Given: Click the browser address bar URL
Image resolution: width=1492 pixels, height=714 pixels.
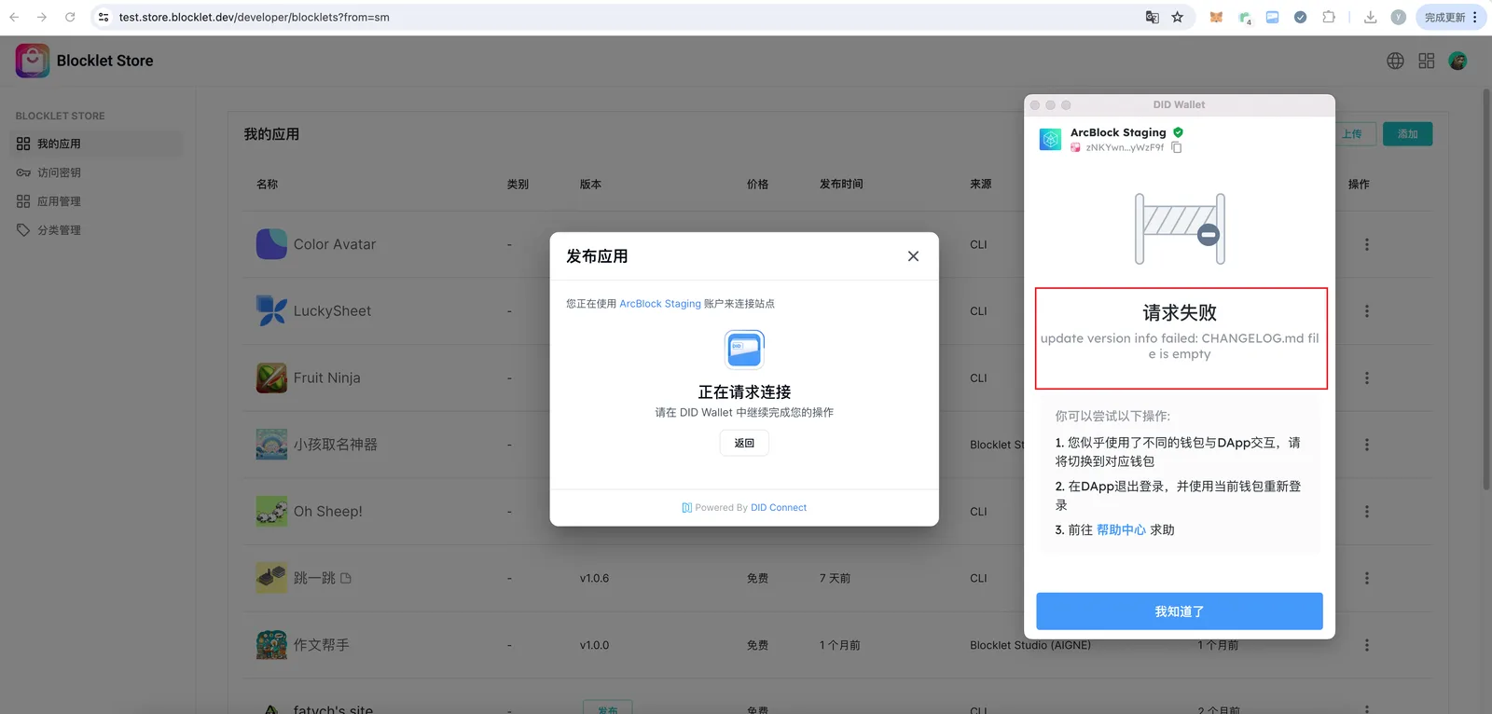Looking at the screenshot, I should coord(254,17).
